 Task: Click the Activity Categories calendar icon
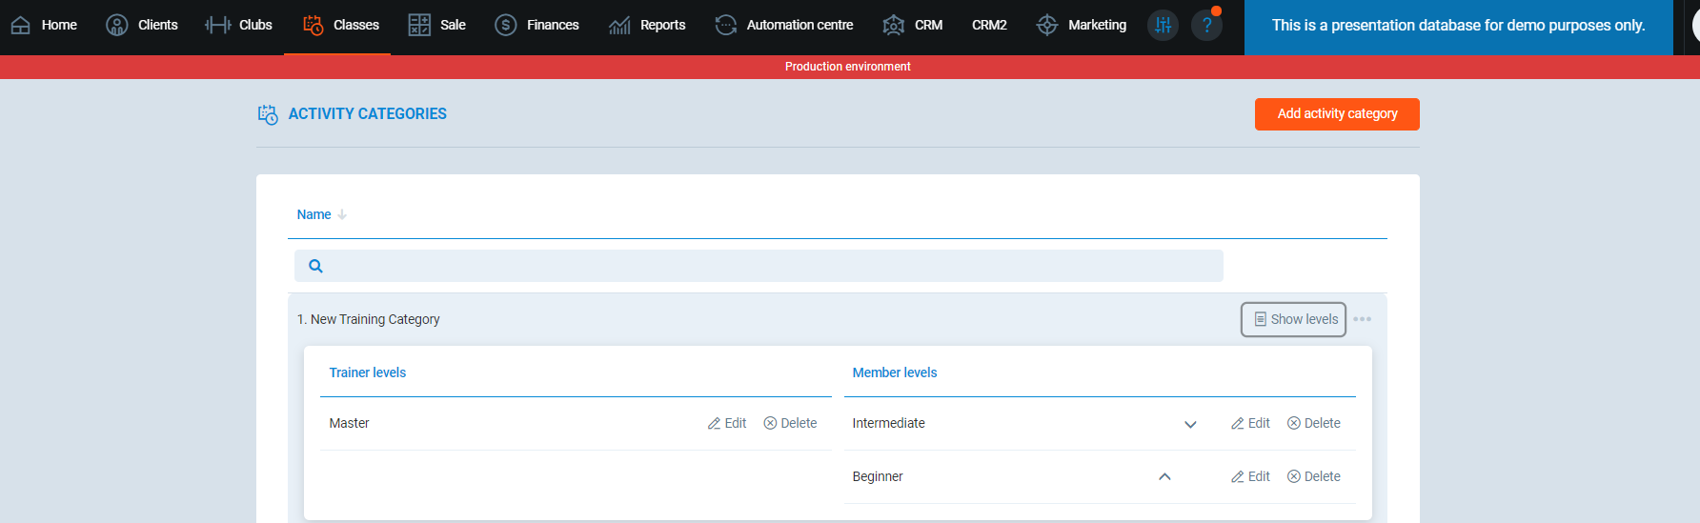tap(268, 114)
